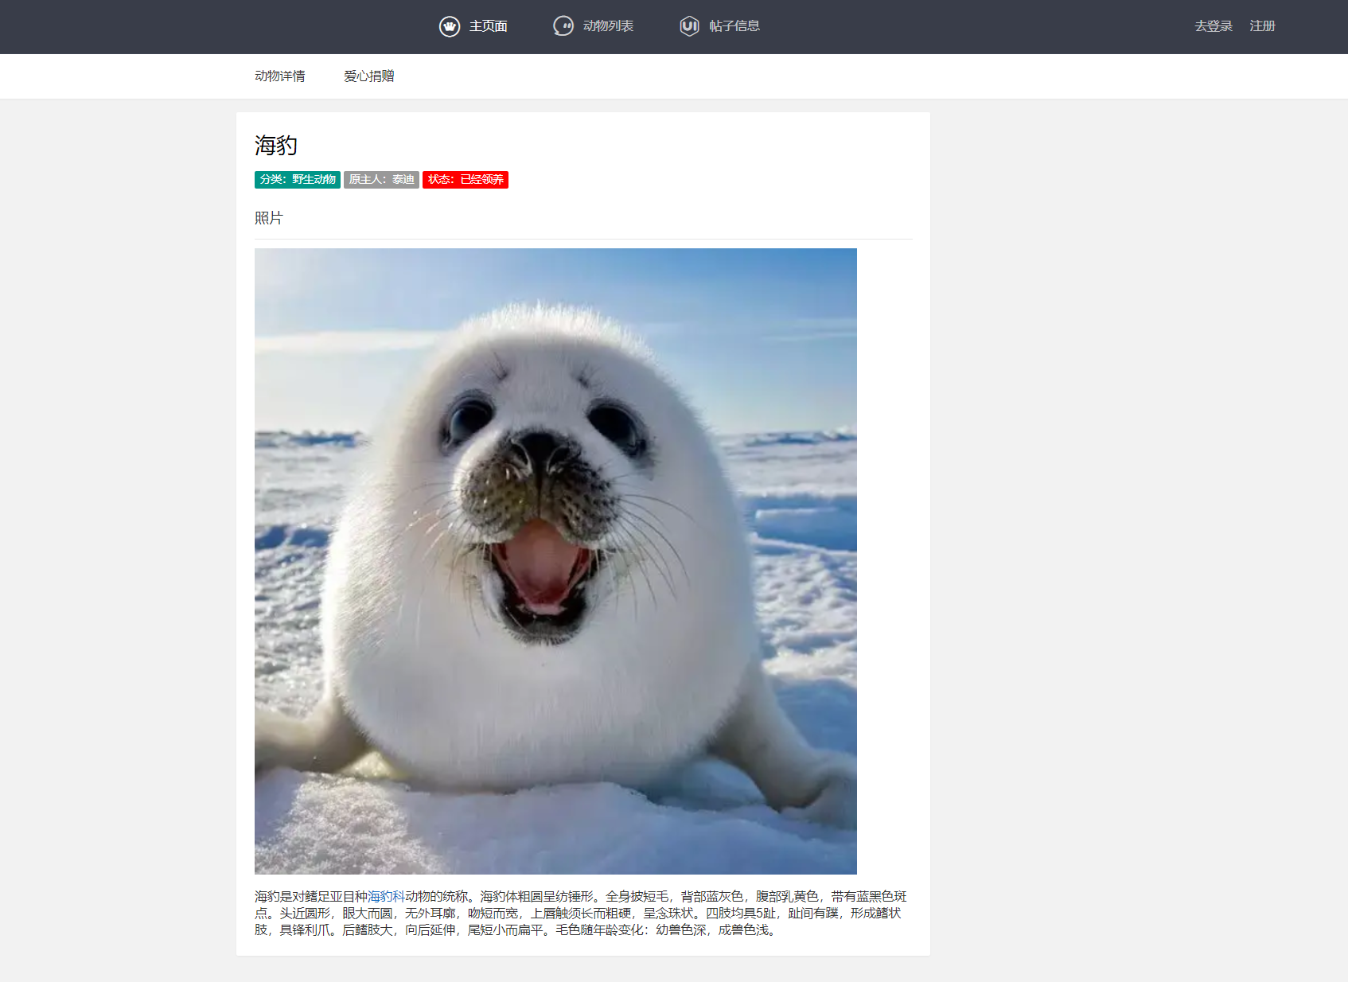Image resolution: width=1348 pixels, height=982 pixels.
Task: Click the 照片 section heading
Action: point(269,218)
